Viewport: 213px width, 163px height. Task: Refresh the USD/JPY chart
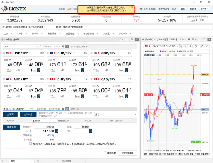[x=196, y=46]
